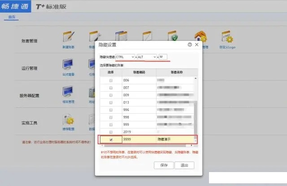Screen dimensions: 287x186
Task: Click the document-with-gear icon in 实施工具 row
Action: tap(69, 119)
